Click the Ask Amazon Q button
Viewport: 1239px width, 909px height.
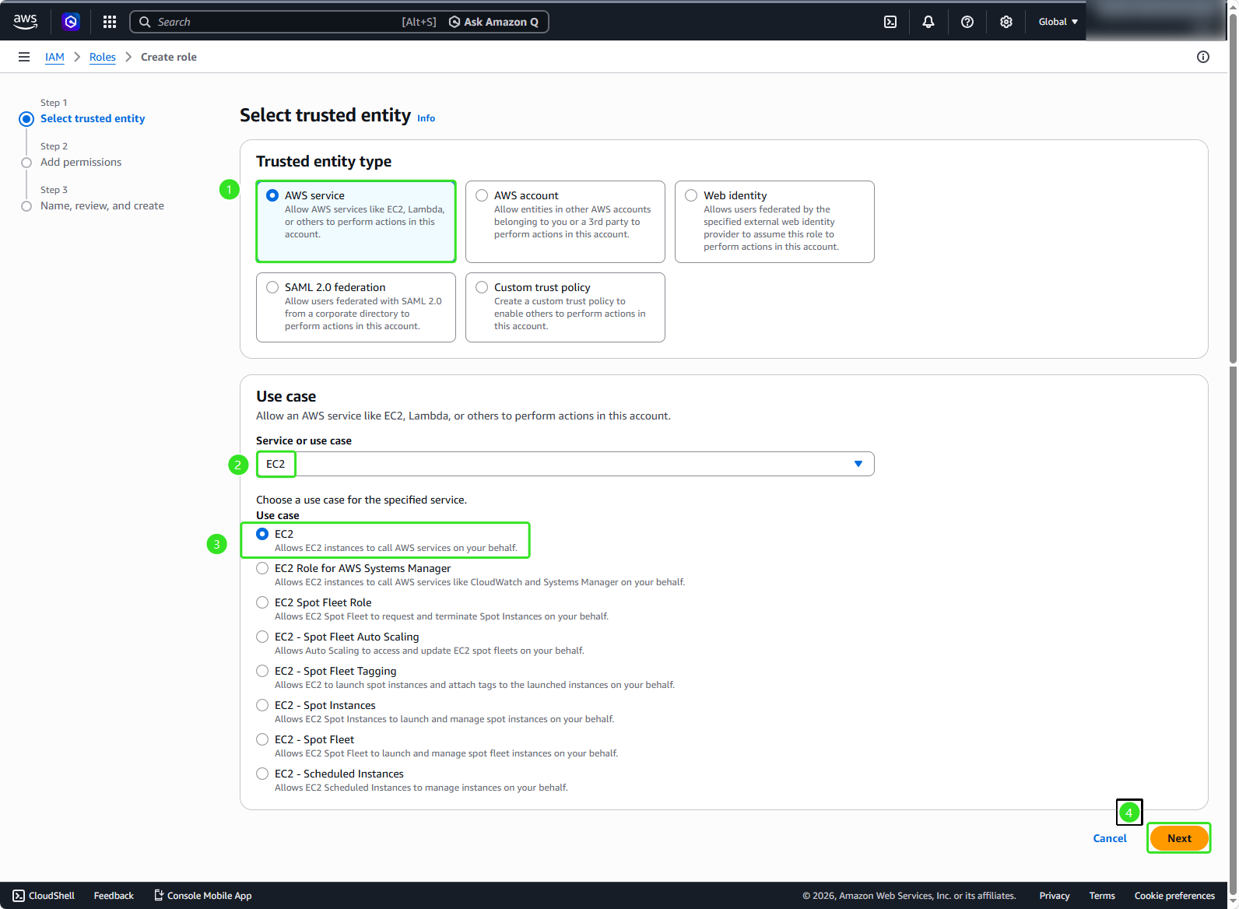494,22
